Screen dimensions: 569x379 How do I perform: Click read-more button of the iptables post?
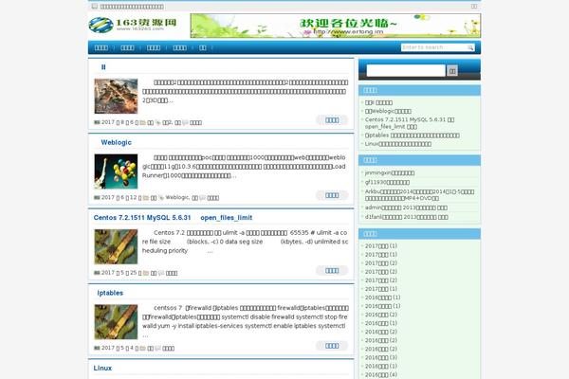tap(332, 346)
